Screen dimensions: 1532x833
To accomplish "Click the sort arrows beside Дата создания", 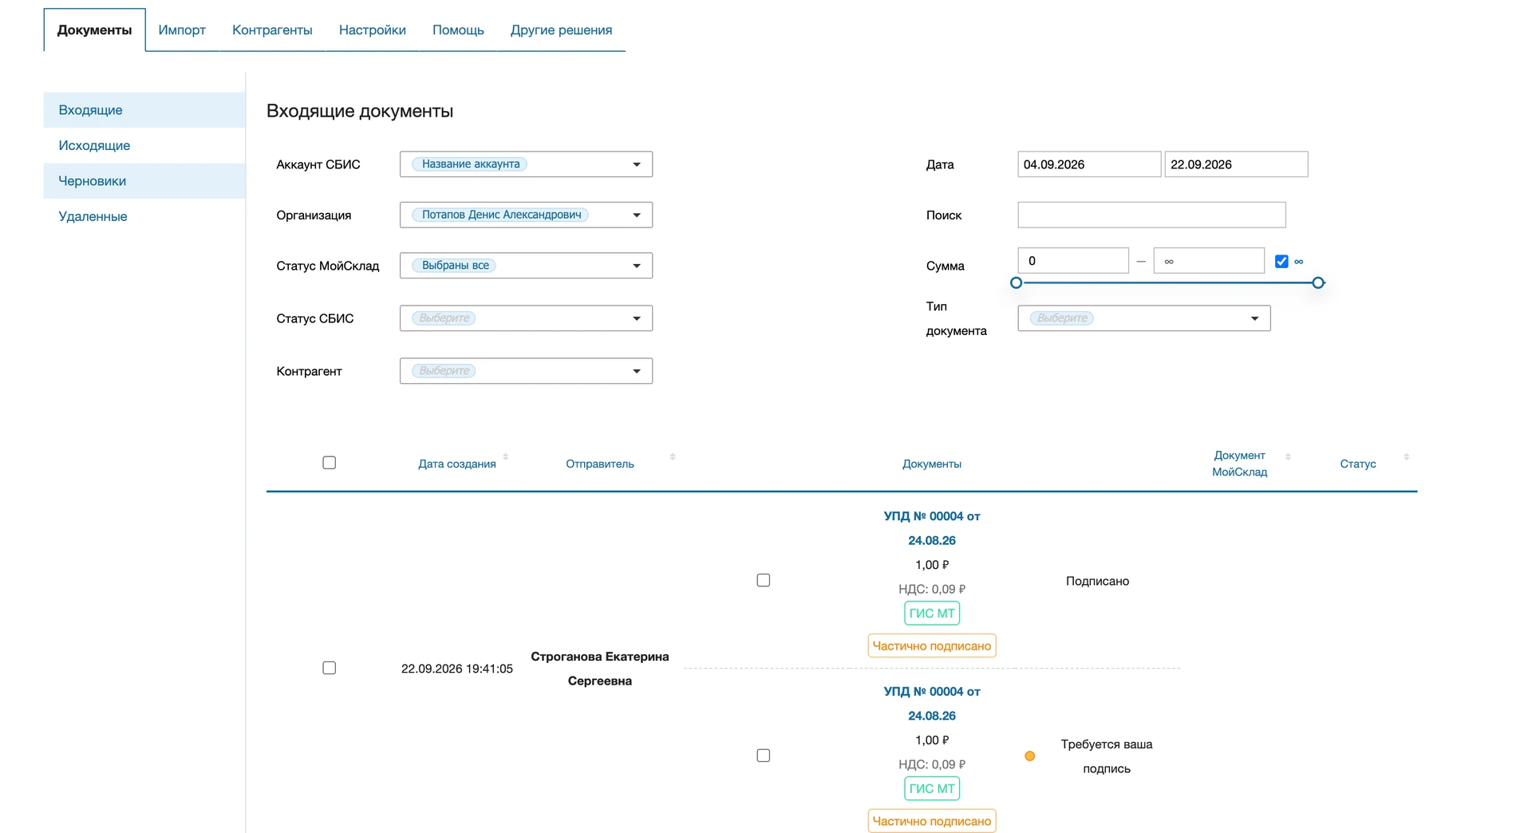I will pos(505,457).
